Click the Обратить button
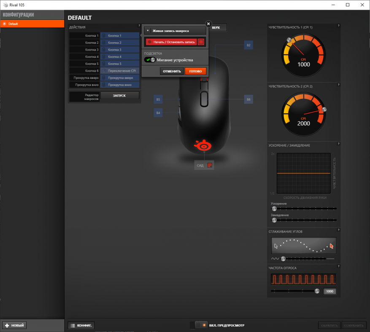 coord(329,325)
